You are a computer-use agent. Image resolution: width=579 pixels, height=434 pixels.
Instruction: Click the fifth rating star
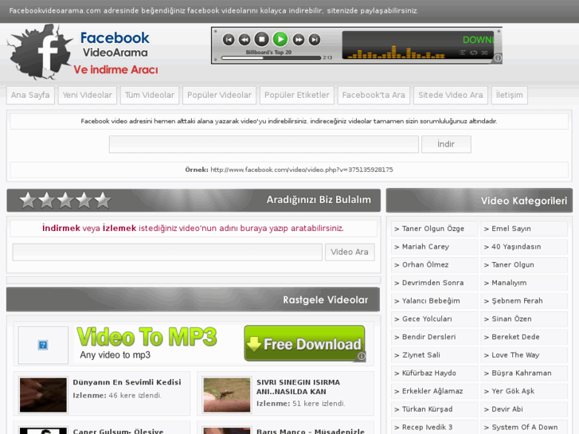(x=103, y=200)
